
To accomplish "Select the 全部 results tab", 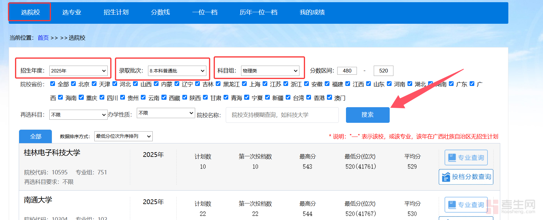I will pyautogui.click(x=36, y=137).
